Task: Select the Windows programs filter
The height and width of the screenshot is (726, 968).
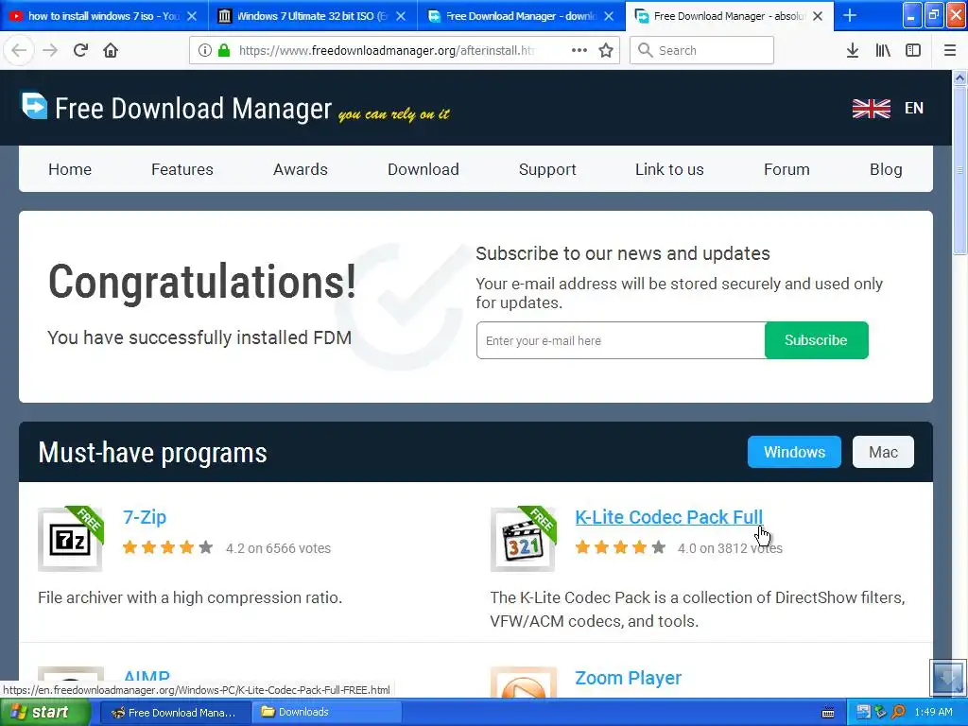Action: pos(794,452)
